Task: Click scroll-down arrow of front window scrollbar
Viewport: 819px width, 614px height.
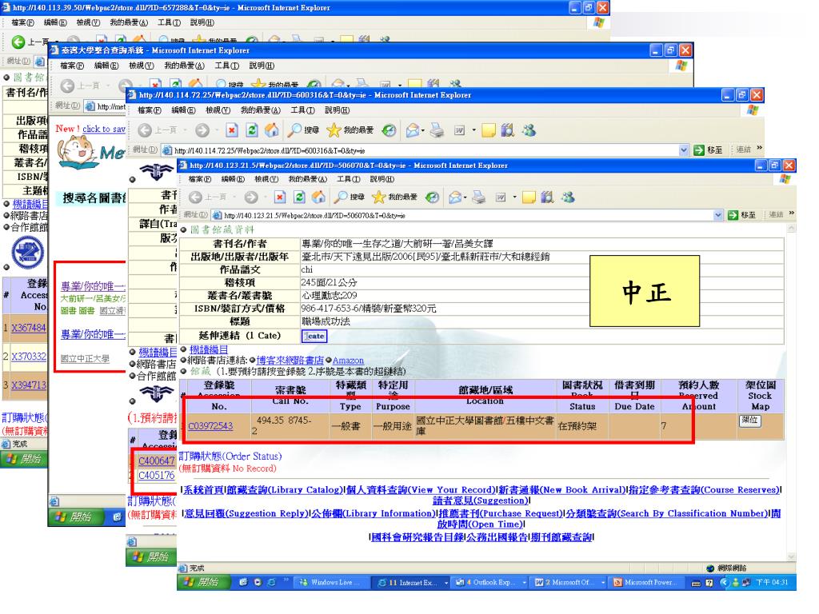Action: click(792, 557)
